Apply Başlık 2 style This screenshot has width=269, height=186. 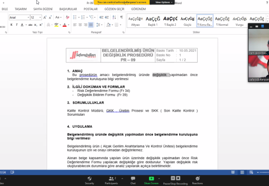pyautogui.click(x=170, y=21)
